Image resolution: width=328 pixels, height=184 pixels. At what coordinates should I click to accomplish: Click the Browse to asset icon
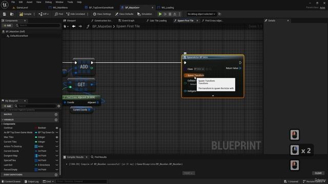pyautogui.click(x=12, y=14)
